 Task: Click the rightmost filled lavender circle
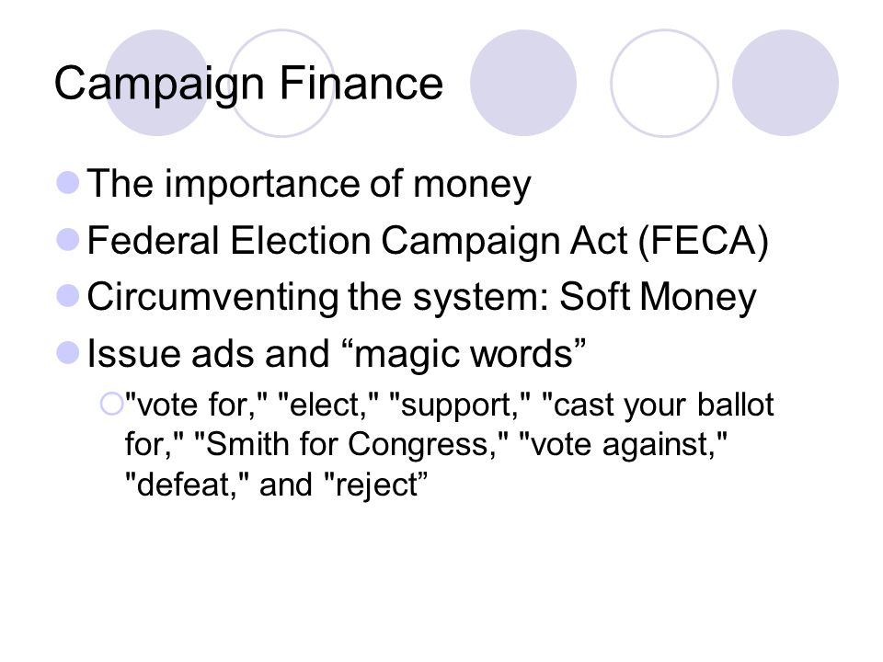click(x=785, y=83)
